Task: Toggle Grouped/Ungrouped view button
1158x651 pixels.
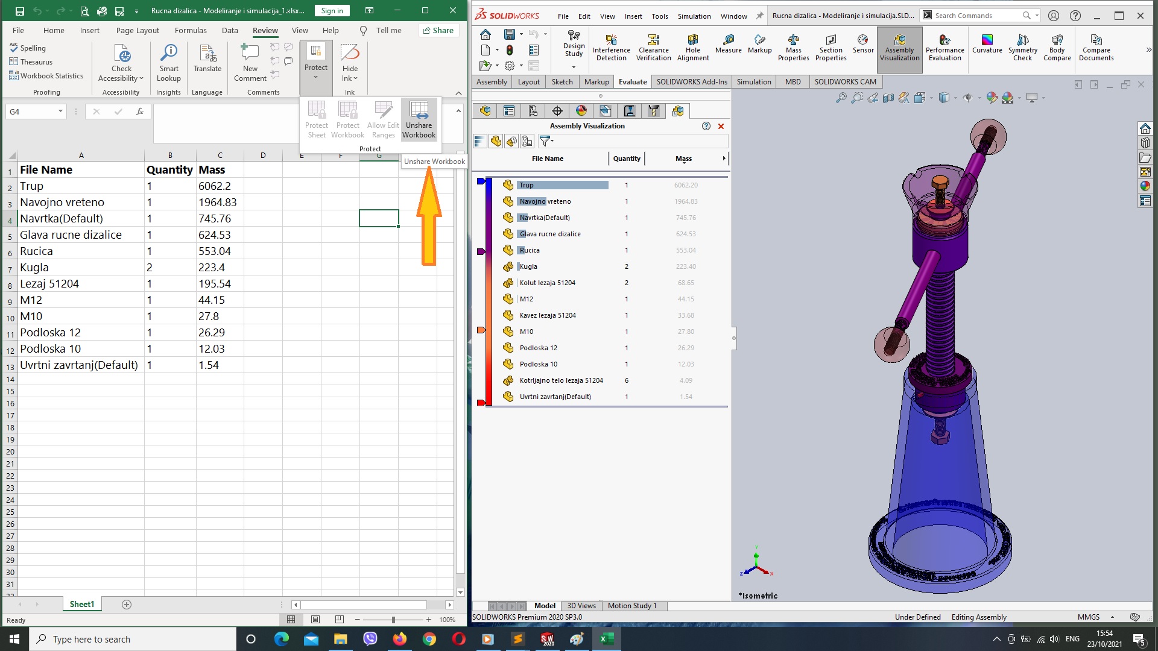Action: click(x=511, y=141)
